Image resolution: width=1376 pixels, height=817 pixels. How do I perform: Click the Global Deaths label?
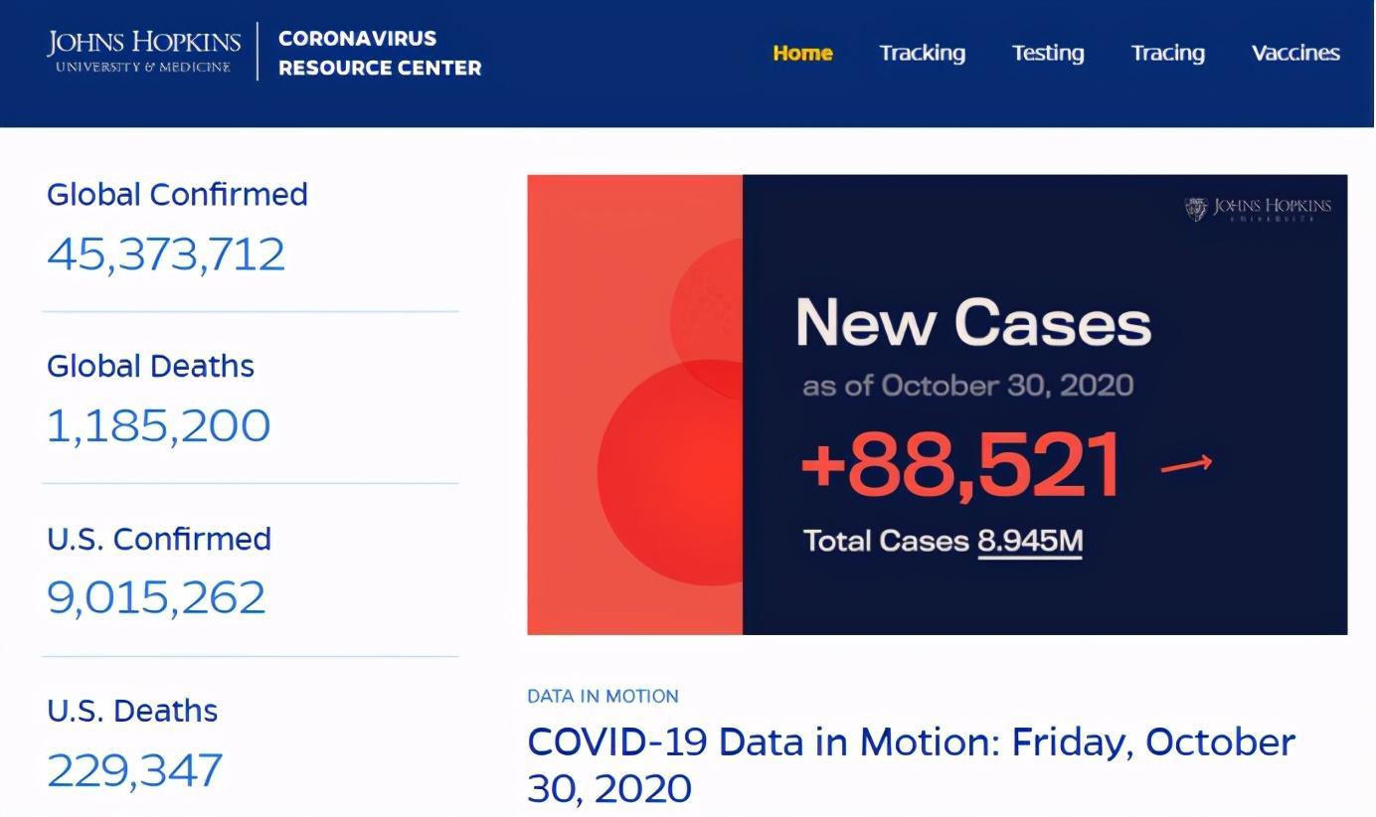coord(150,366)
